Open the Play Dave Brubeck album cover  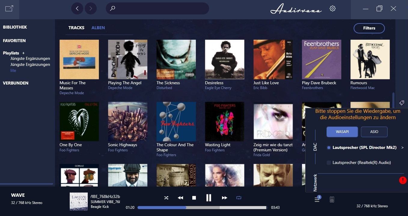pyautogui.click(x=321, y=59)
